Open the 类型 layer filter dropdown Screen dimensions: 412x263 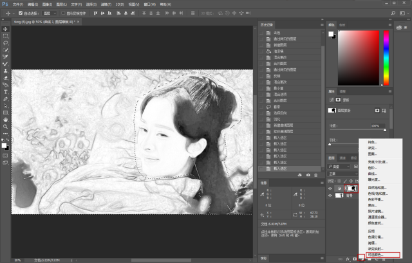click(x=339, y=167)
